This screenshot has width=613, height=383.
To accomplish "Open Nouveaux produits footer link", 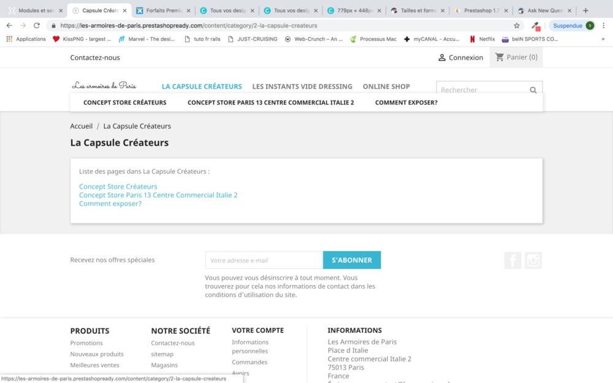I will 97,354.
